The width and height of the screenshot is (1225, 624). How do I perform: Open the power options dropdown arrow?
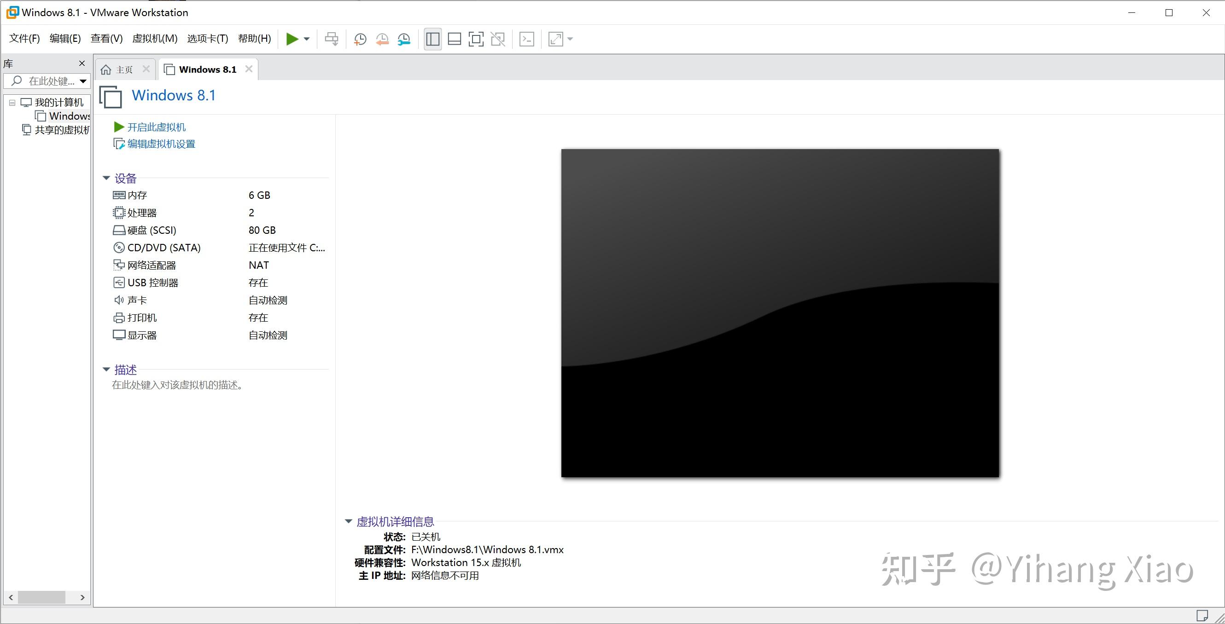[307, 39]
